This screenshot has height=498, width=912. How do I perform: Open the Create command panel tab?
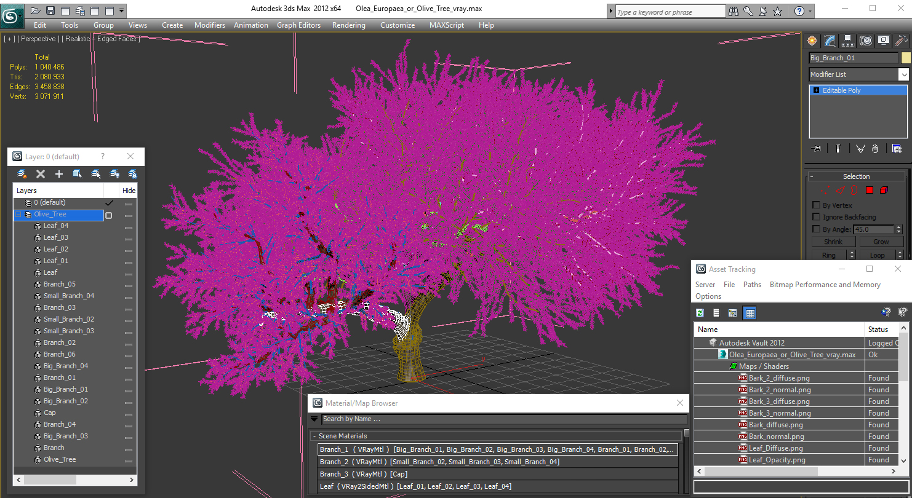(812, 41)
